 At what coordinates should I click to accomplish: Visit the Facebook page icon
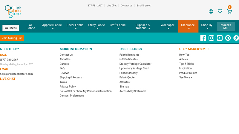pyautogui.click(x=203, y=38)
